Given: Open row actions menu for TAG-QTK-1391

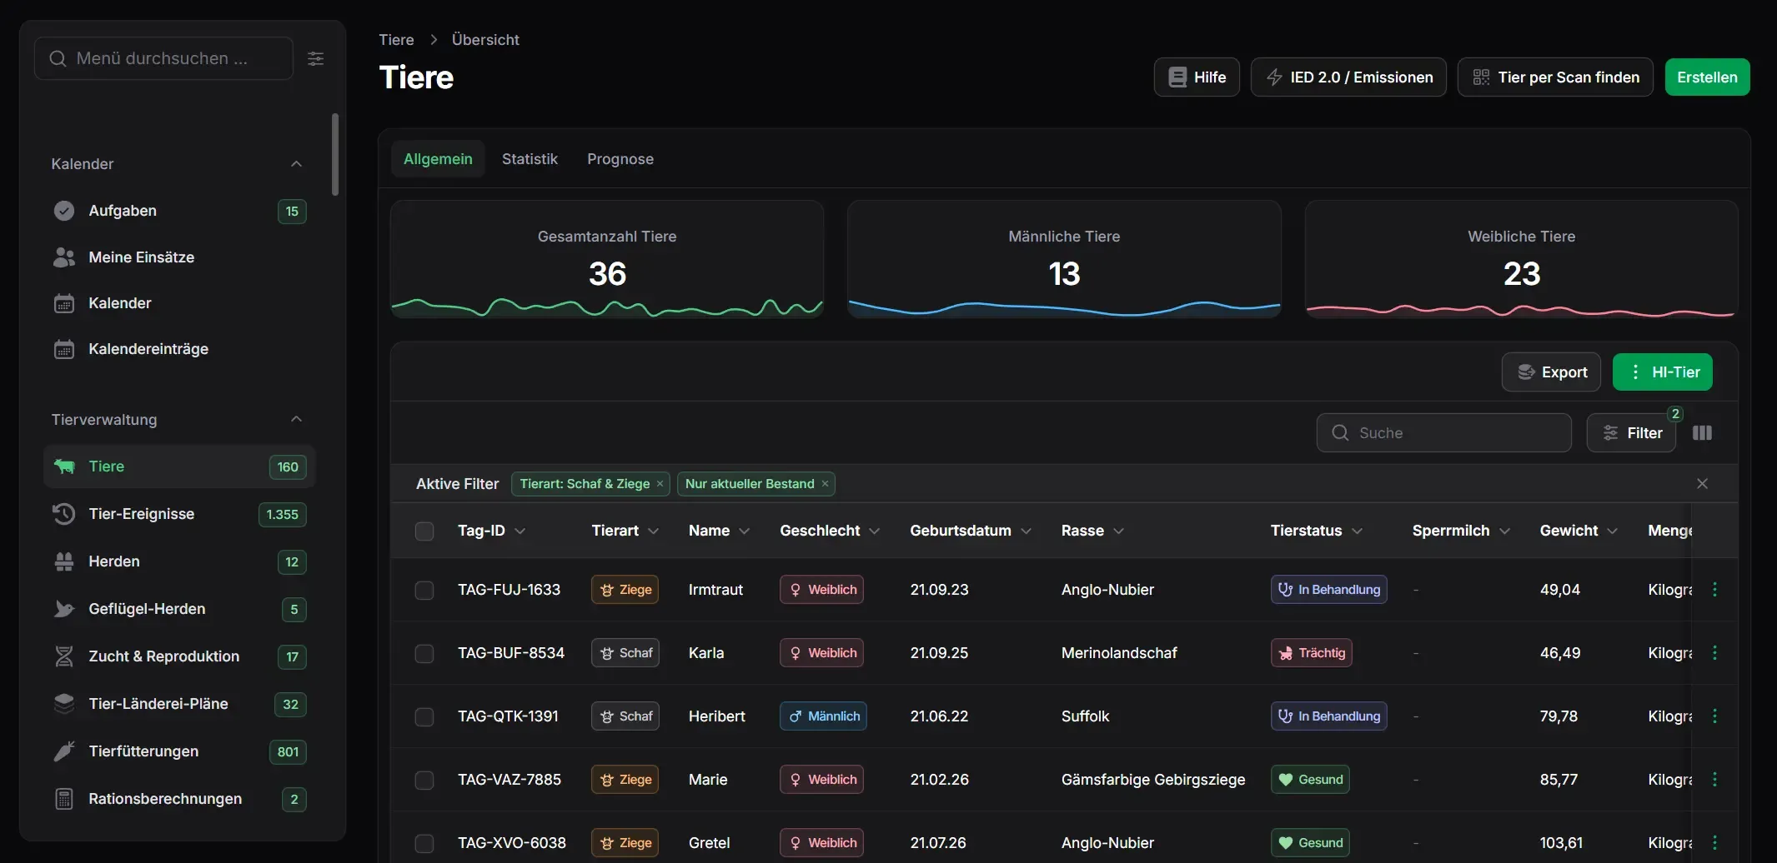Looking at the screenshot, I should coord(1714,716).
